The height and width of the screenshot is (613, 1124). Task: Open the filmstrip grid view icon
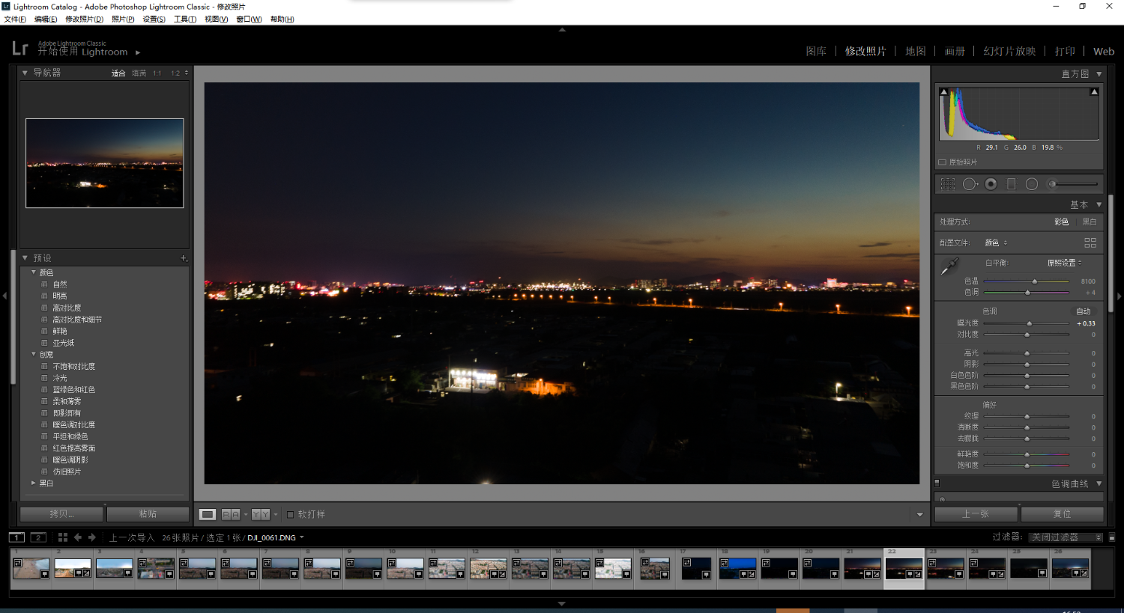click(63, 537)
